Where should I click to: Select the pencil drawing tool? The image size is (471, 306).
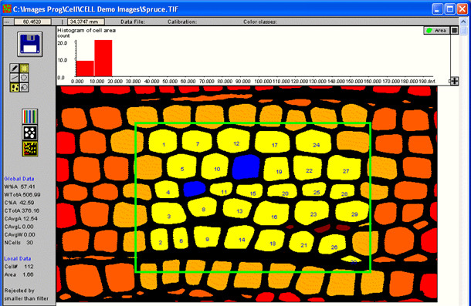tap(14, 68)
